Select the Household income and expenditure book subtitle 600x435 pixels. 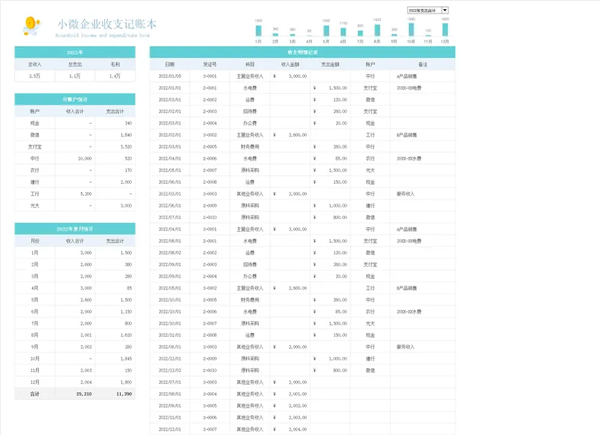click(103, 35)
